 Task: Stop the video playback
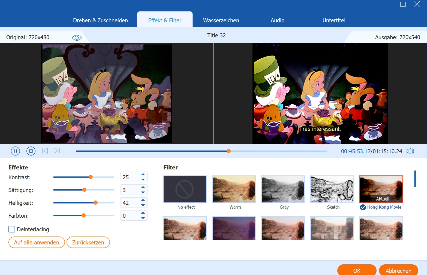pos(31,151)
